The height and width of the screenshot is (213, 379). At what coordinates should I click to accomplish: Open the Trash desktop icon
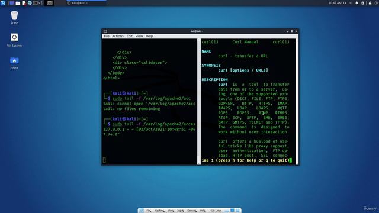(14, 18)
